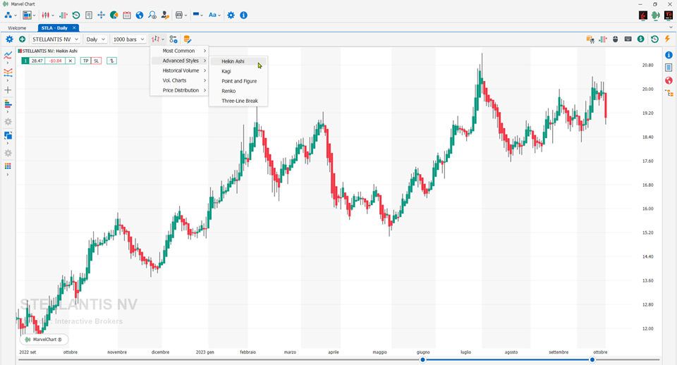Image resolution: width=677 pixels, height=365 pixels.
Task: Open the Vol. Charts submenu
Action: (x=179, y=80)
